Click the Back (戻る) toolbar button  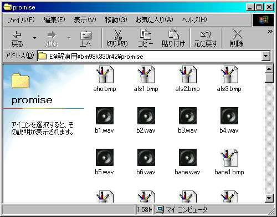17,38
